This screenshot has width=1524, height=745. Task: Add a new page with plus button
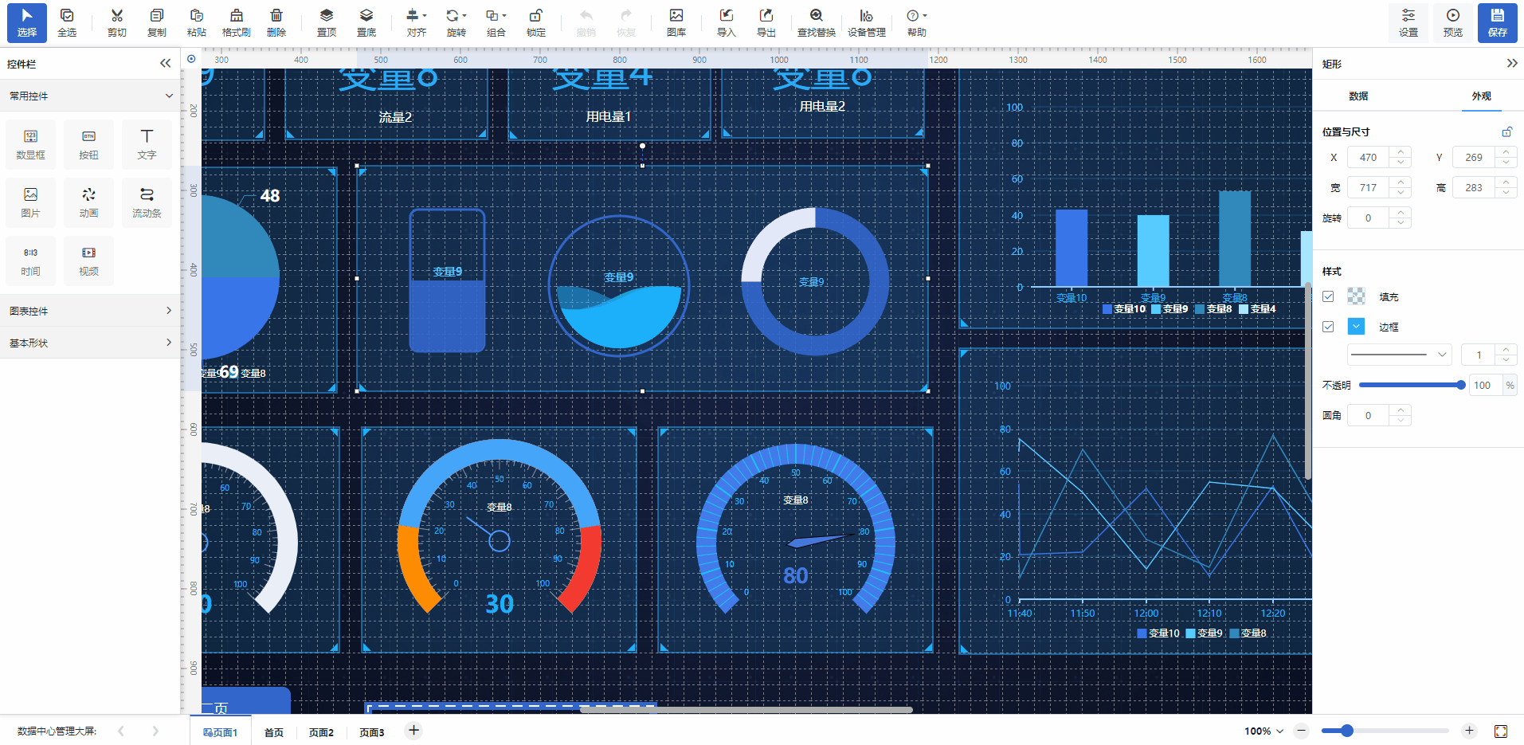click(413, 731)
